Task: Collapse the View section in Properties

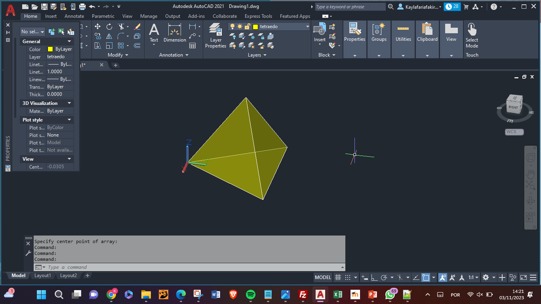Action: point(69,159)
